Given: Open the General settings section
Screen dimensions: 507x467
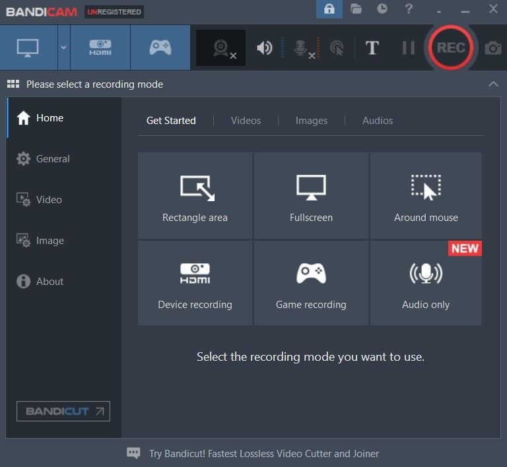Looking at the screenshot, I should pyautogui.click(x=64, y=158).
